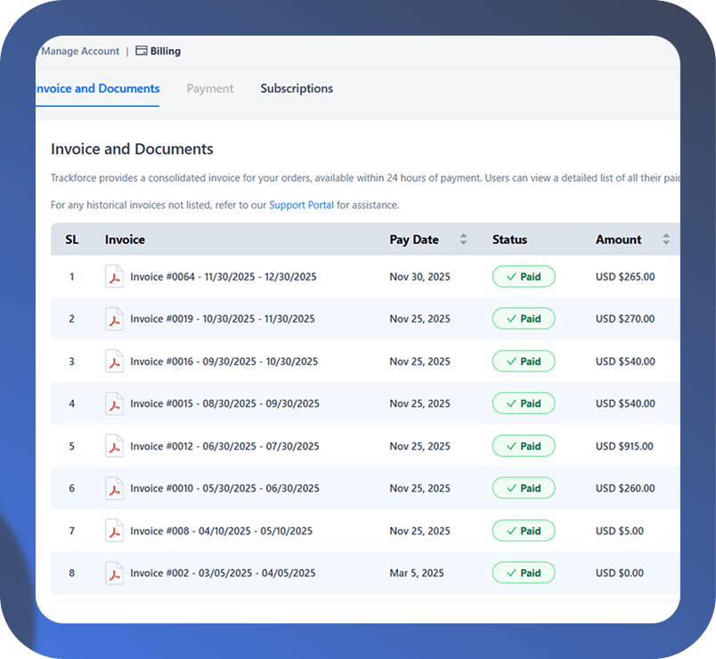Click the Amount column header label

tap(618, 240)
